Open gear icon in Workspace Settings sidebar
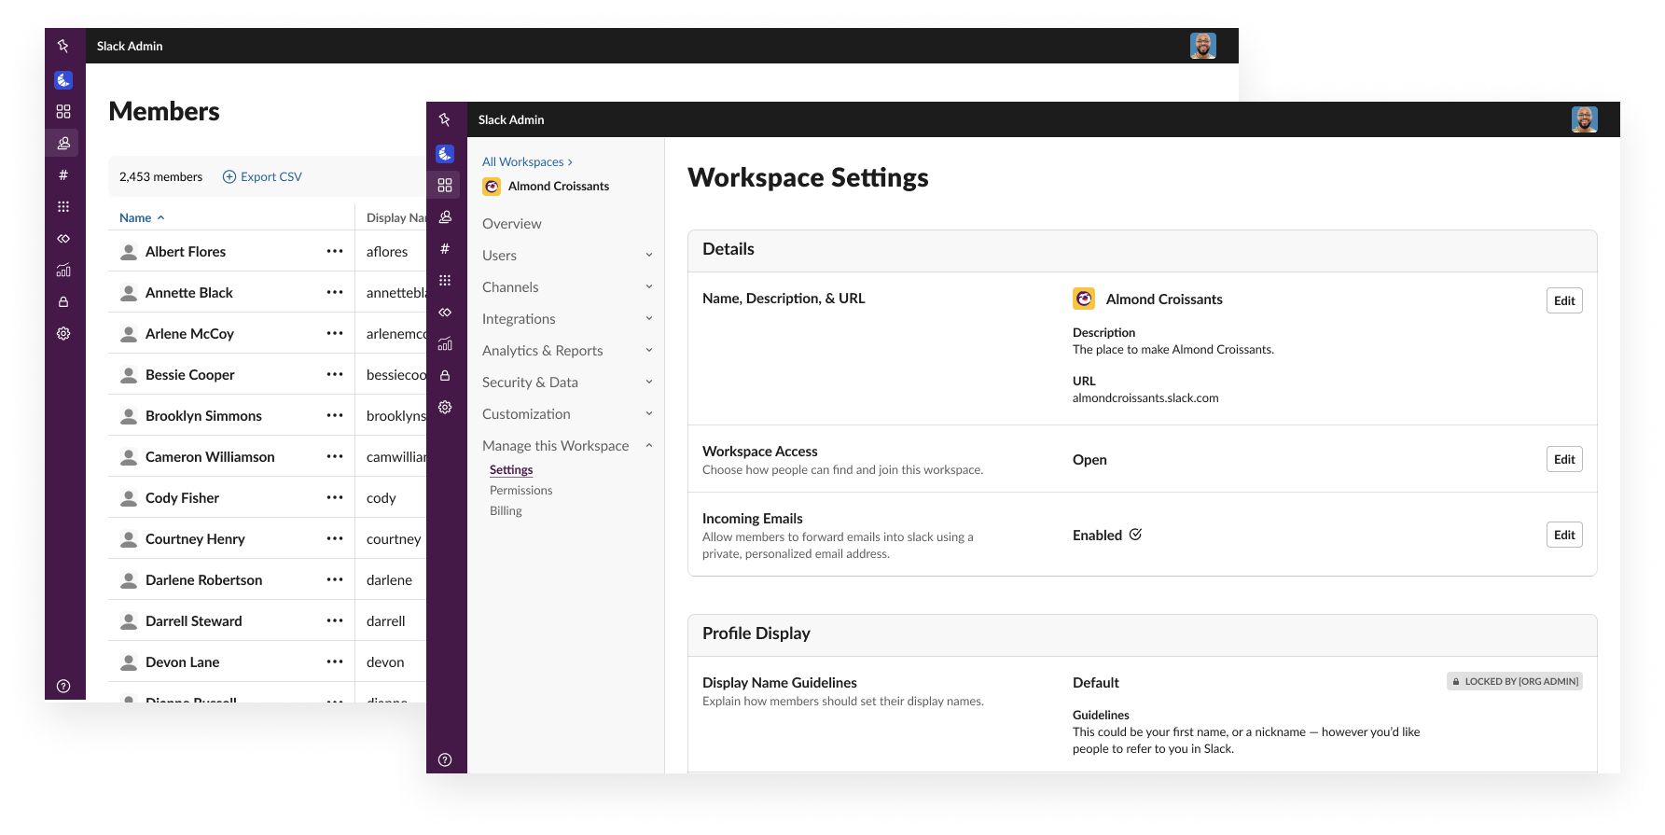1665x835 pixels. pos(445,407)
